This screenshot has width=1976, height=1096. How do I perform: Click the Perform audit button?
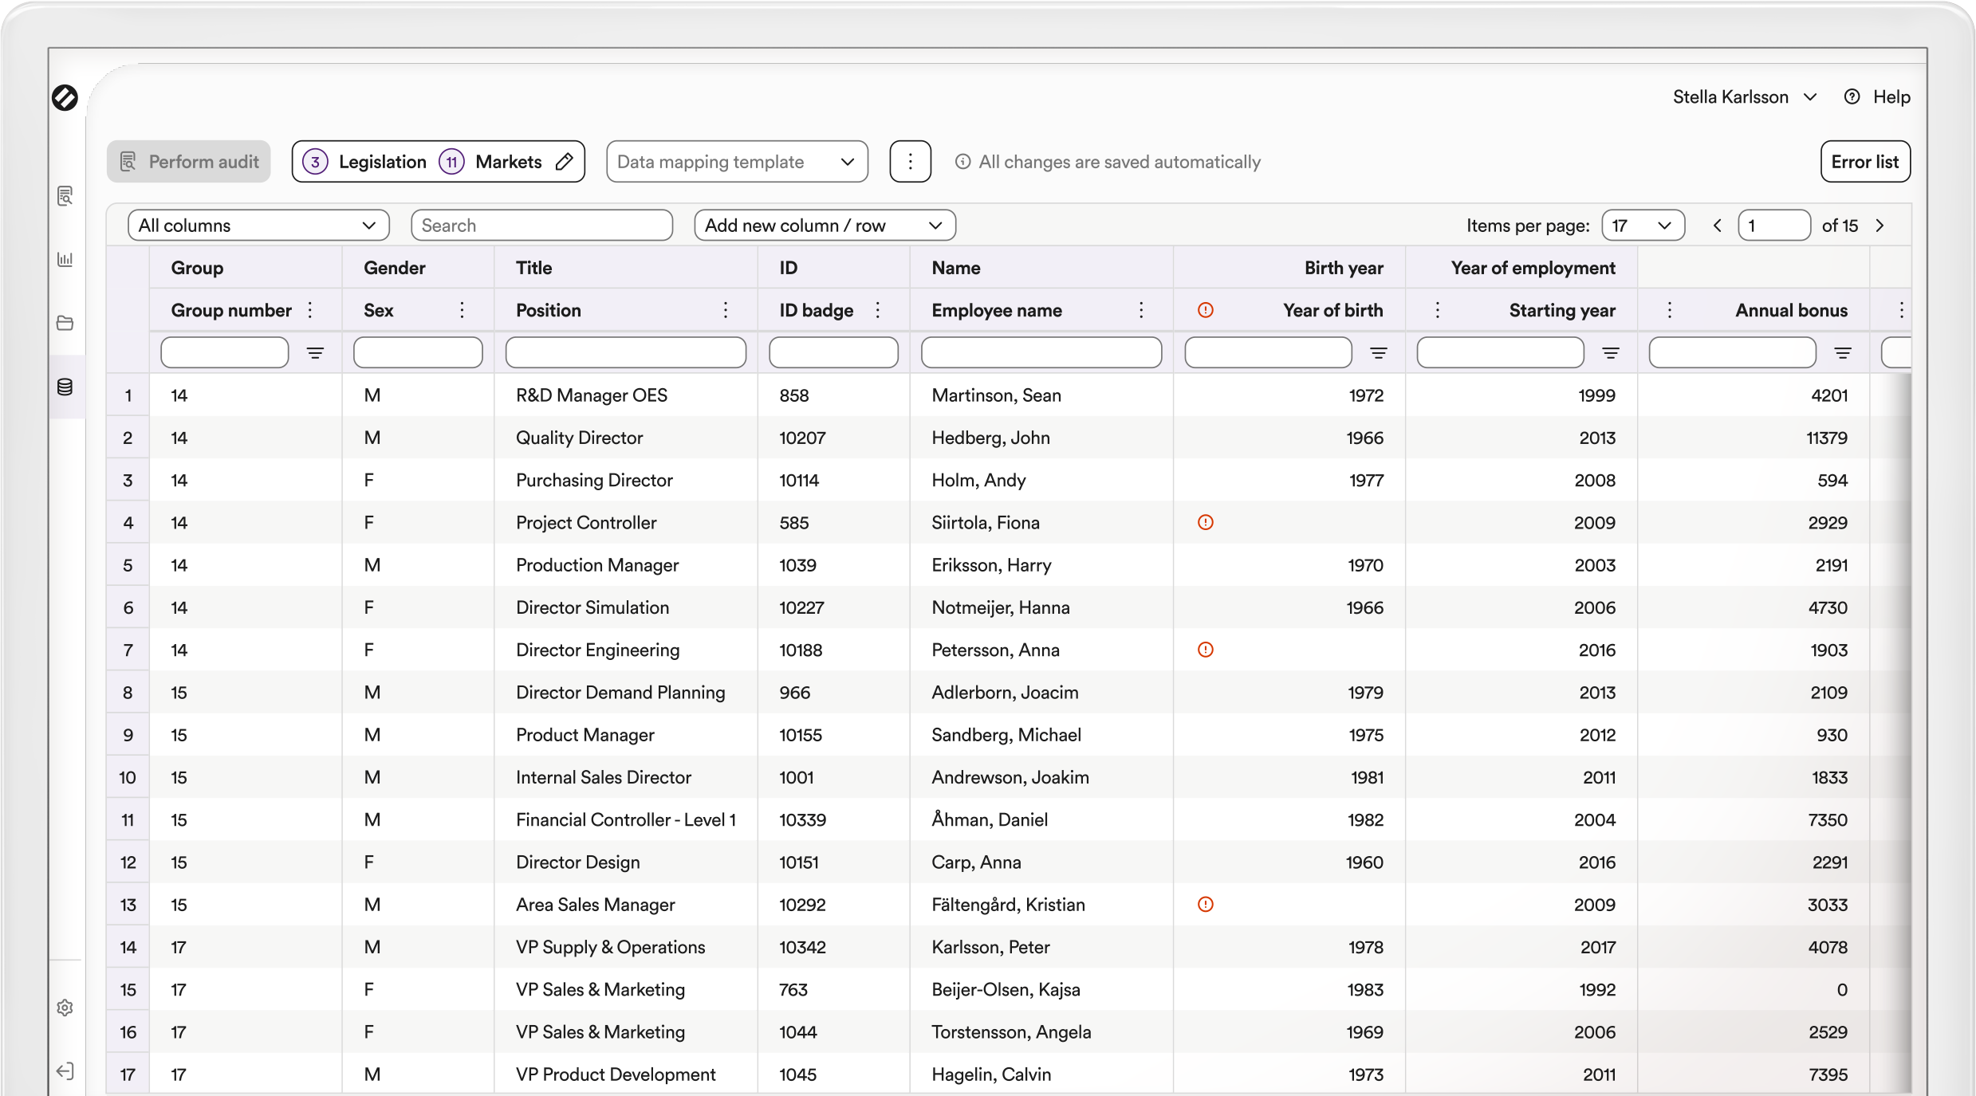point(189,162)
